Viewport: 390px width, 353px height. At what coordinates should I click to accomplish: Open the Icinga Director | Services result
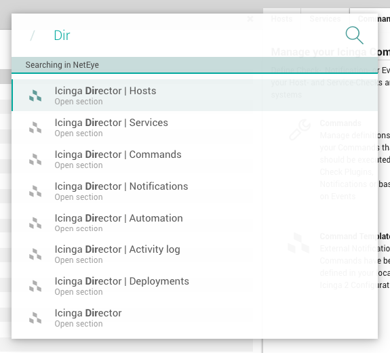click(195, 127)
